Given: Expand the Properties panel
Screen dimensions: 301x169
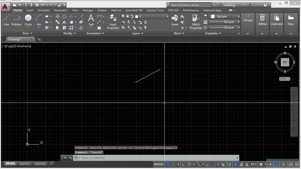Looking at the screenshot, I should point(213,33).
